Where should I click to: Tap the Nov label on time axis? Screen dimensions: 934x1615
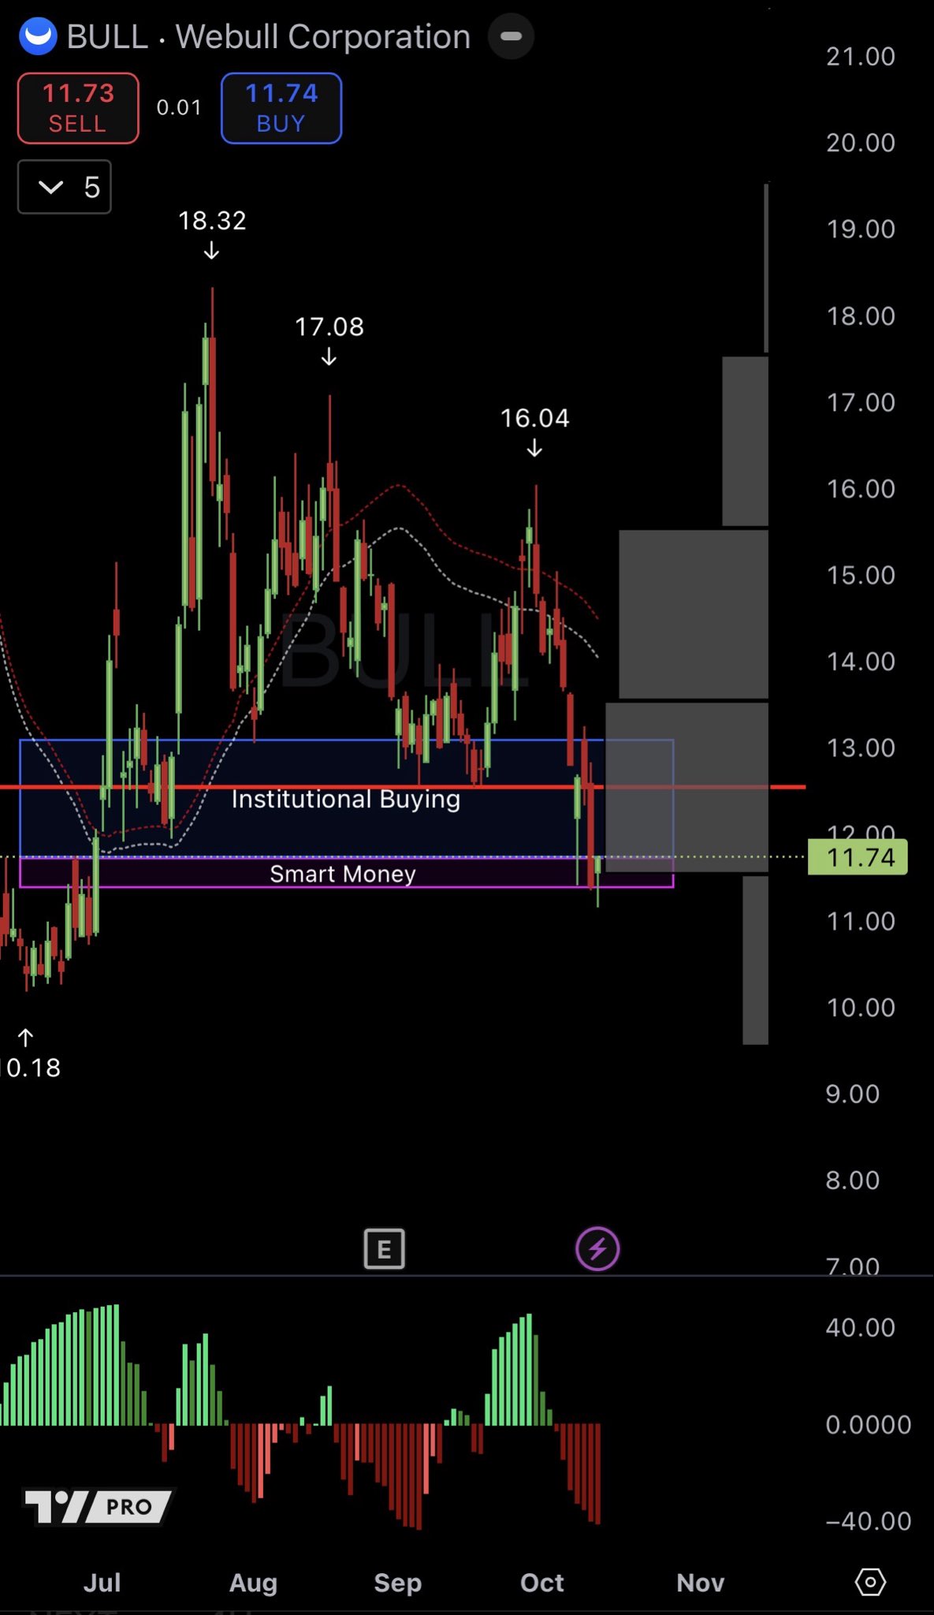pyautogui.click(x=700, y=1583)
